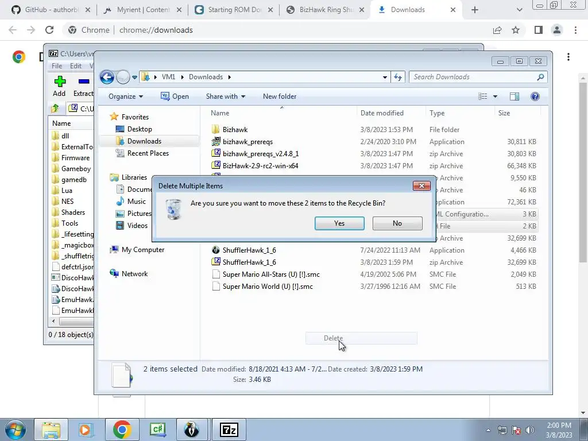
Task: Select the Tools folder in 7-Zip
Action: coord(65,223)
